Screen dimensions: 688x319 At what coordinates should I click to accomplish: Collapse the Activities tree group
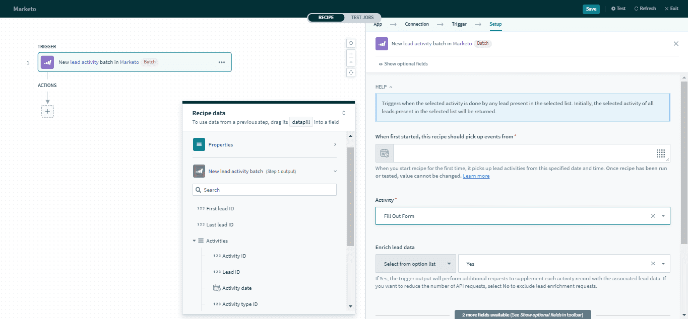pyautogui.click(x=195, y=241)
